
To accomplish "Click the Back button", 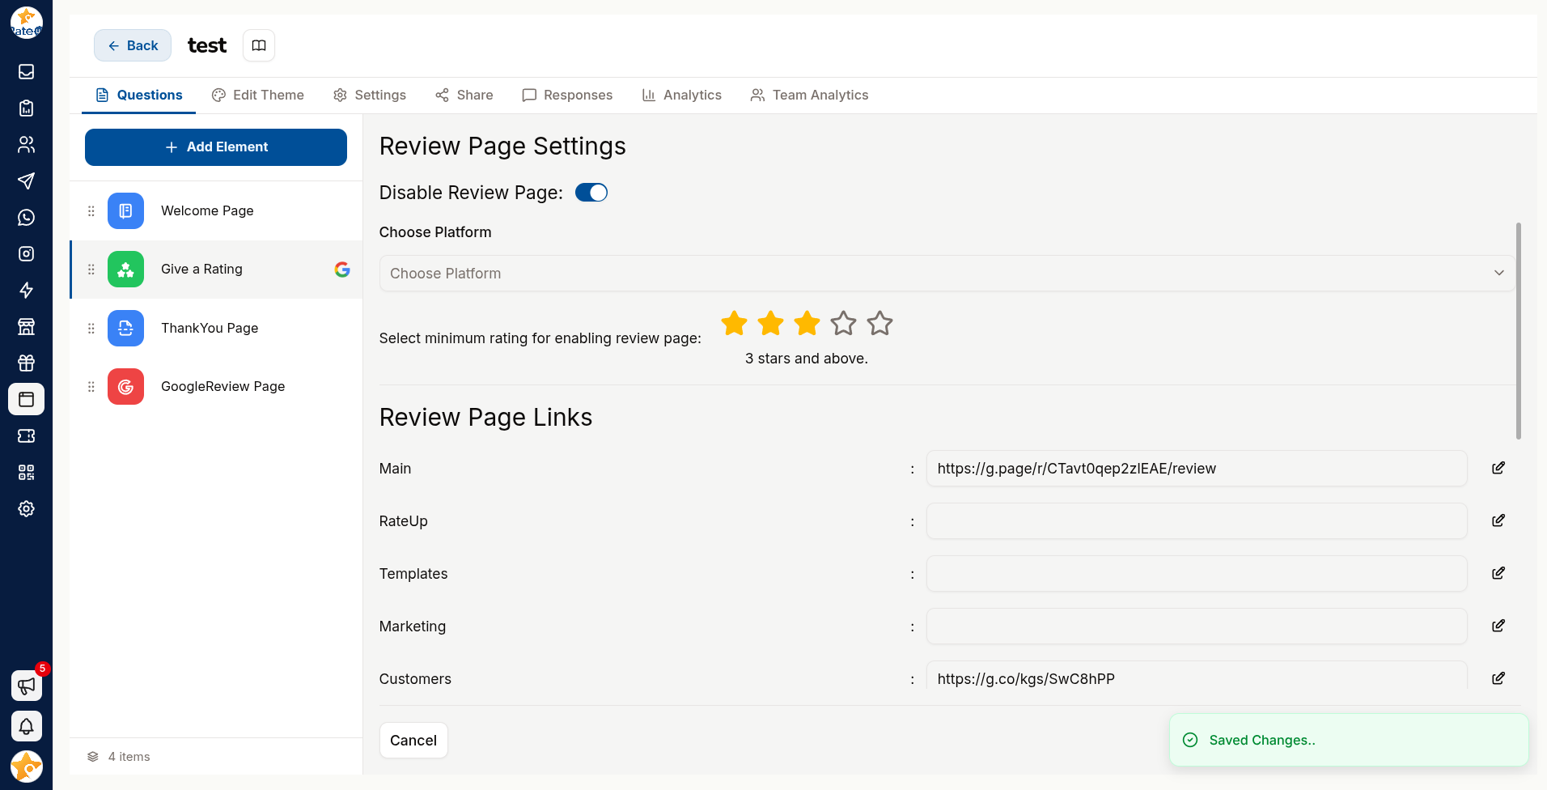I will (133, 45).
